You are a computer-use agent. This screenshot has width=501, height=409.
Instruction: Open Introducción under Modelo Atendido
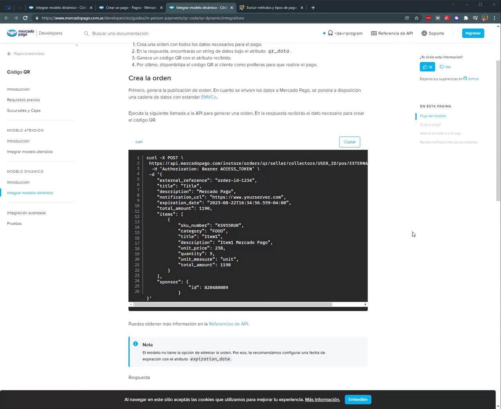point(18,141)
